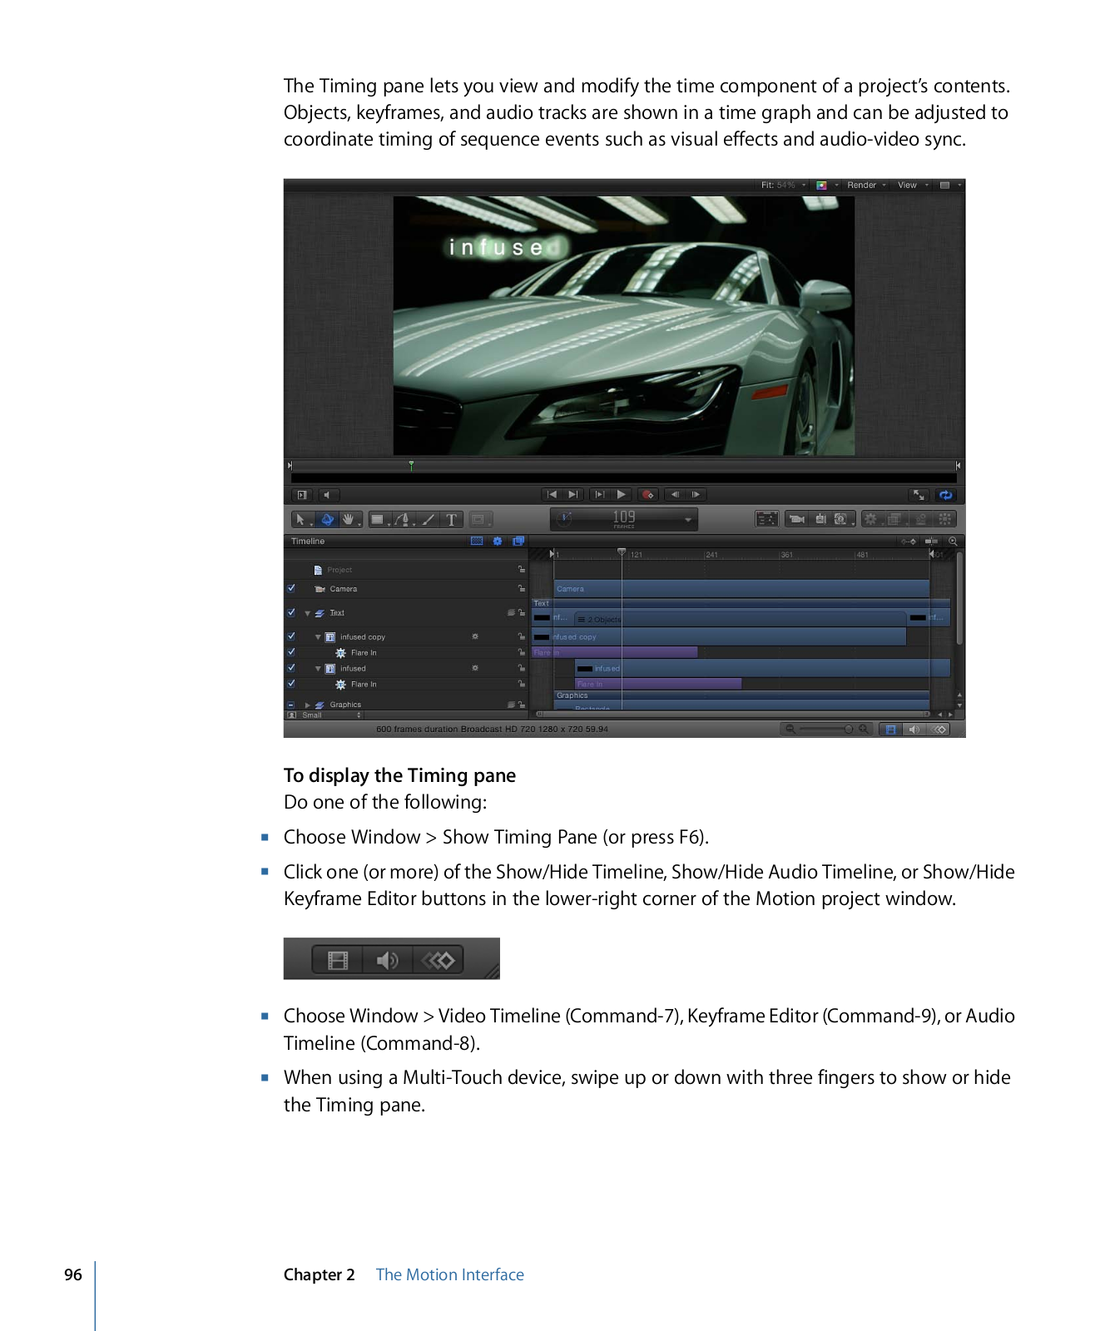
Task: Click Show/Hide Timeline filmstrip button below text
Action: coord(338,961)
